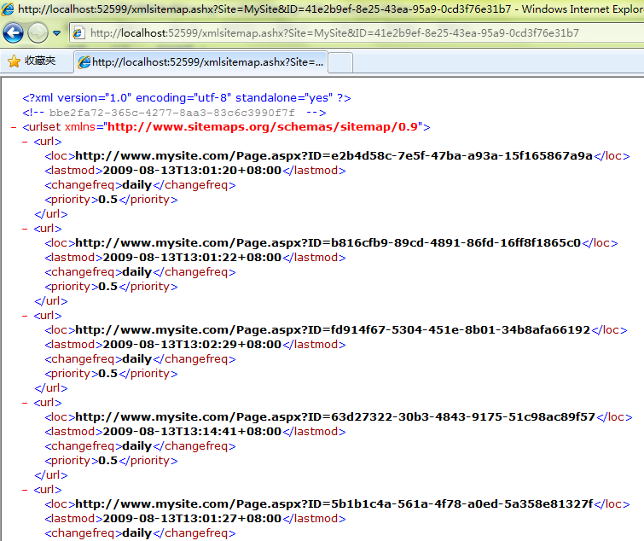This screenshot has width=644, height=541.
Task: Click the lastmod value 2009-08-13T13:14:41+08:00
Action: click(192, 432)
